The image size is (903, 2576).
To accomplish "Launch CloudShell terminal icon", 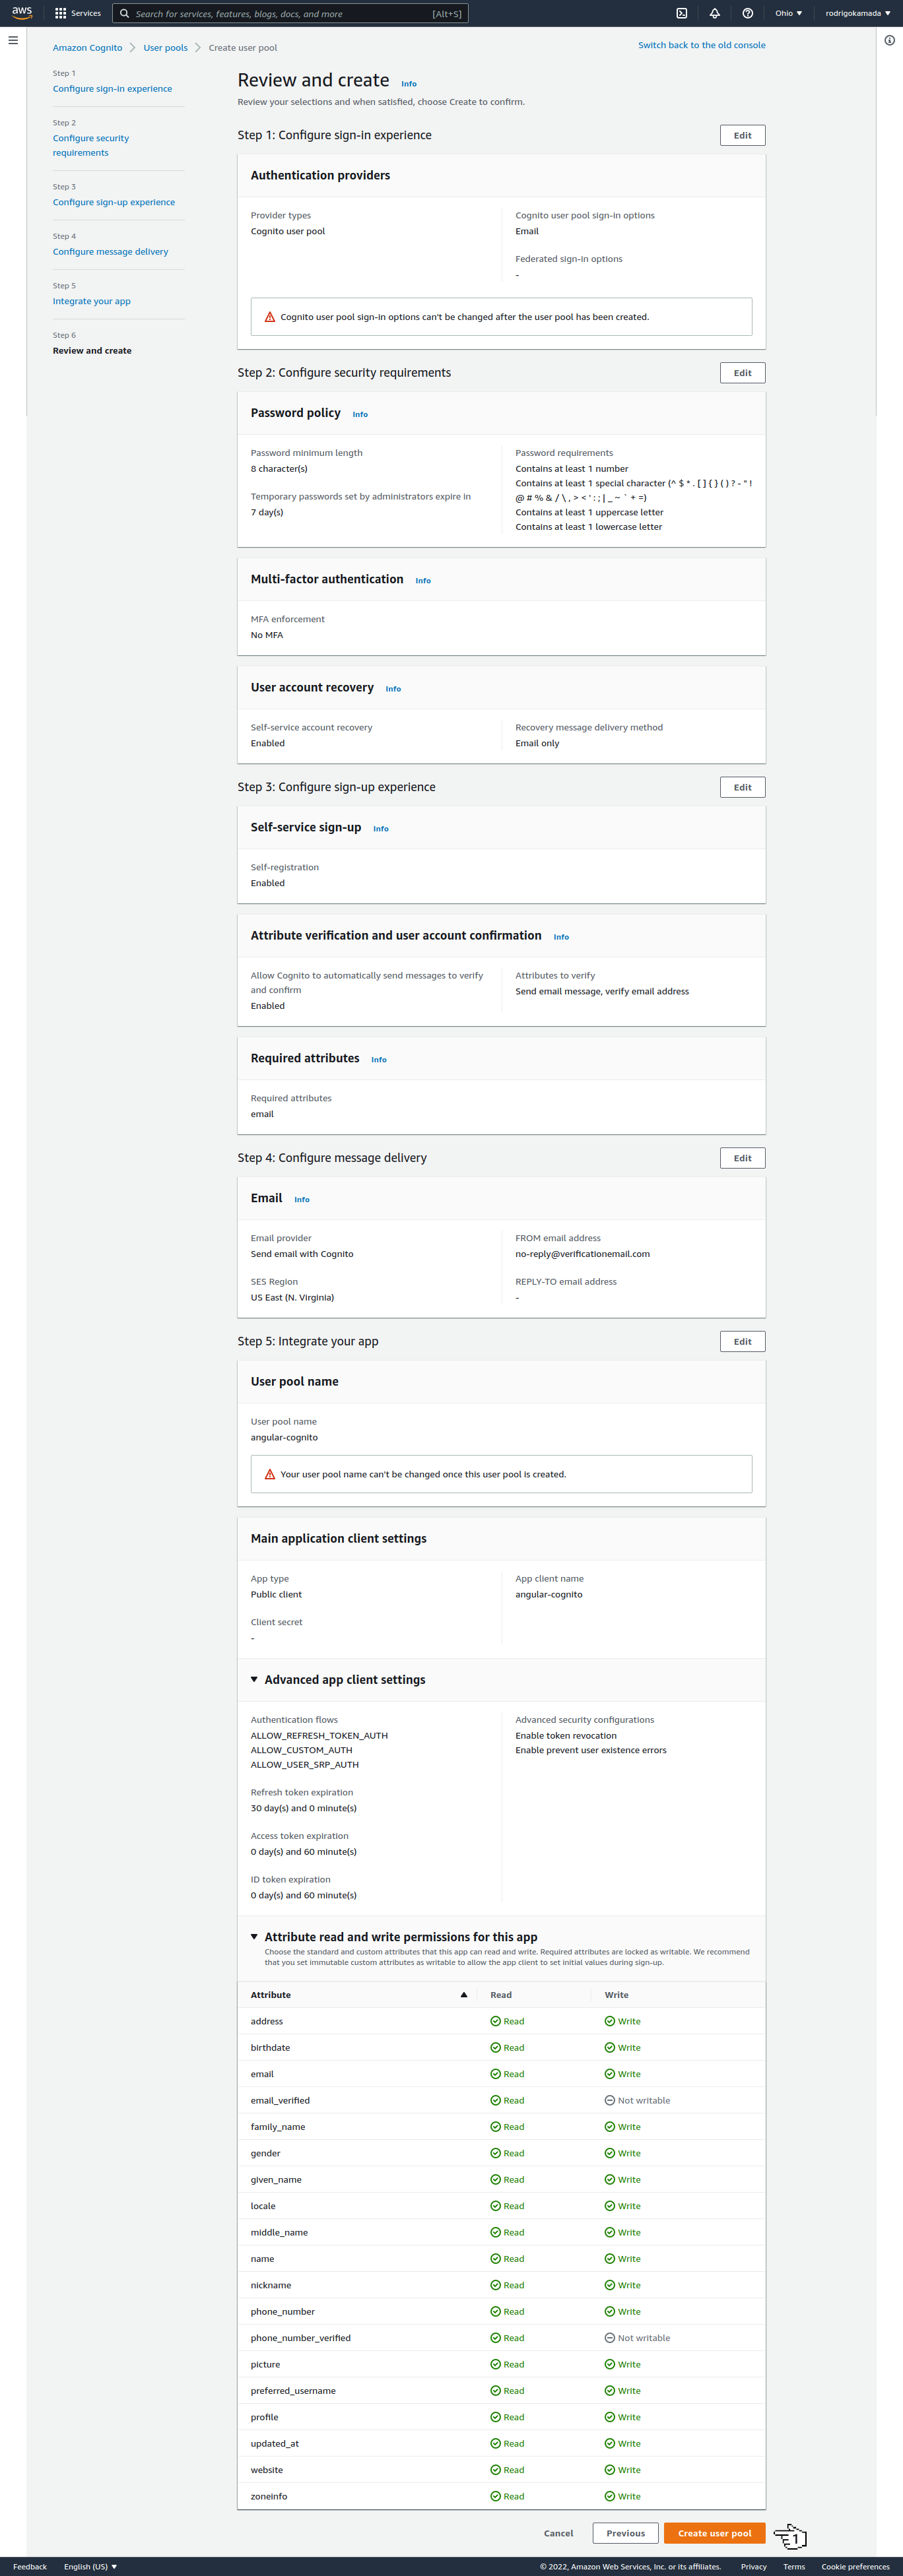I will (681, 13).
